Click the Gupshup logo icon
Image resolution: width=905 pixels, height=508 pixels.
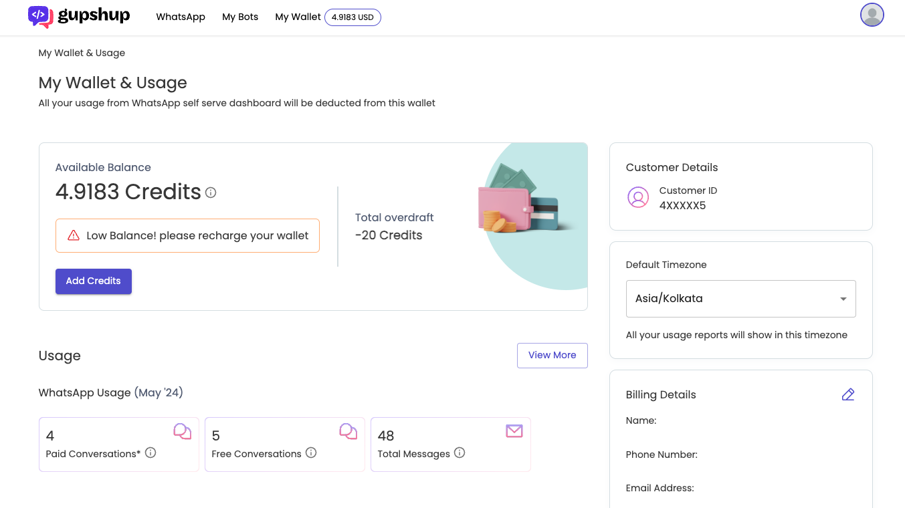(40, 17)
